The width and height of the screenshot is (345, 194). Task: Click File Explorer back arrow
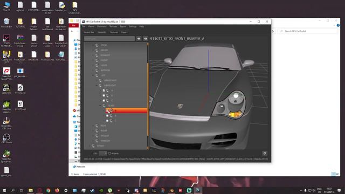point(72,31)
